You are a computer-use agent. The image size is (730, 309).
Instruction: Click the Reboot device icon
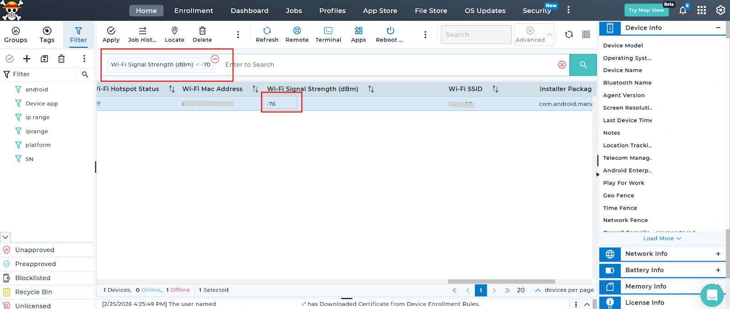click(390, 31)
